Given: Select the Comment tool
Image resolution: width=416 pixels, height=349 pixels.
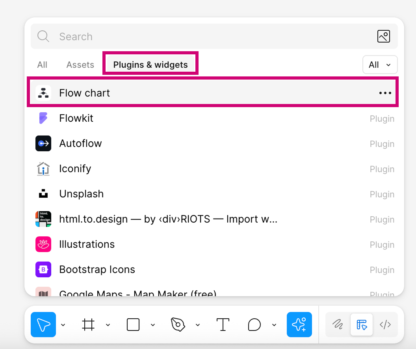Looking at the screenshot, I should coord(254,325).
